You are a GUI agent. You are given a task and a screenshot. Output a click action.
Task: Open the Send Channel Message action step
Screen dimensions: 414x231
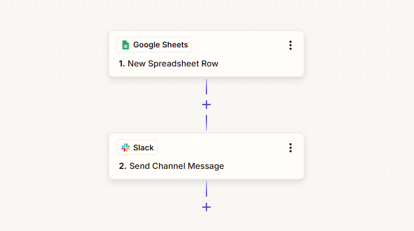point(206,156)
